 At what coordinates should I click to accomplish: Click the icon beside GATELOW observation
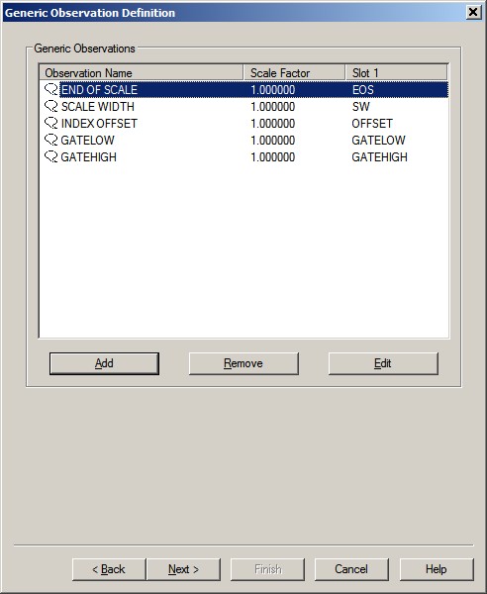(x=51, y=141)
